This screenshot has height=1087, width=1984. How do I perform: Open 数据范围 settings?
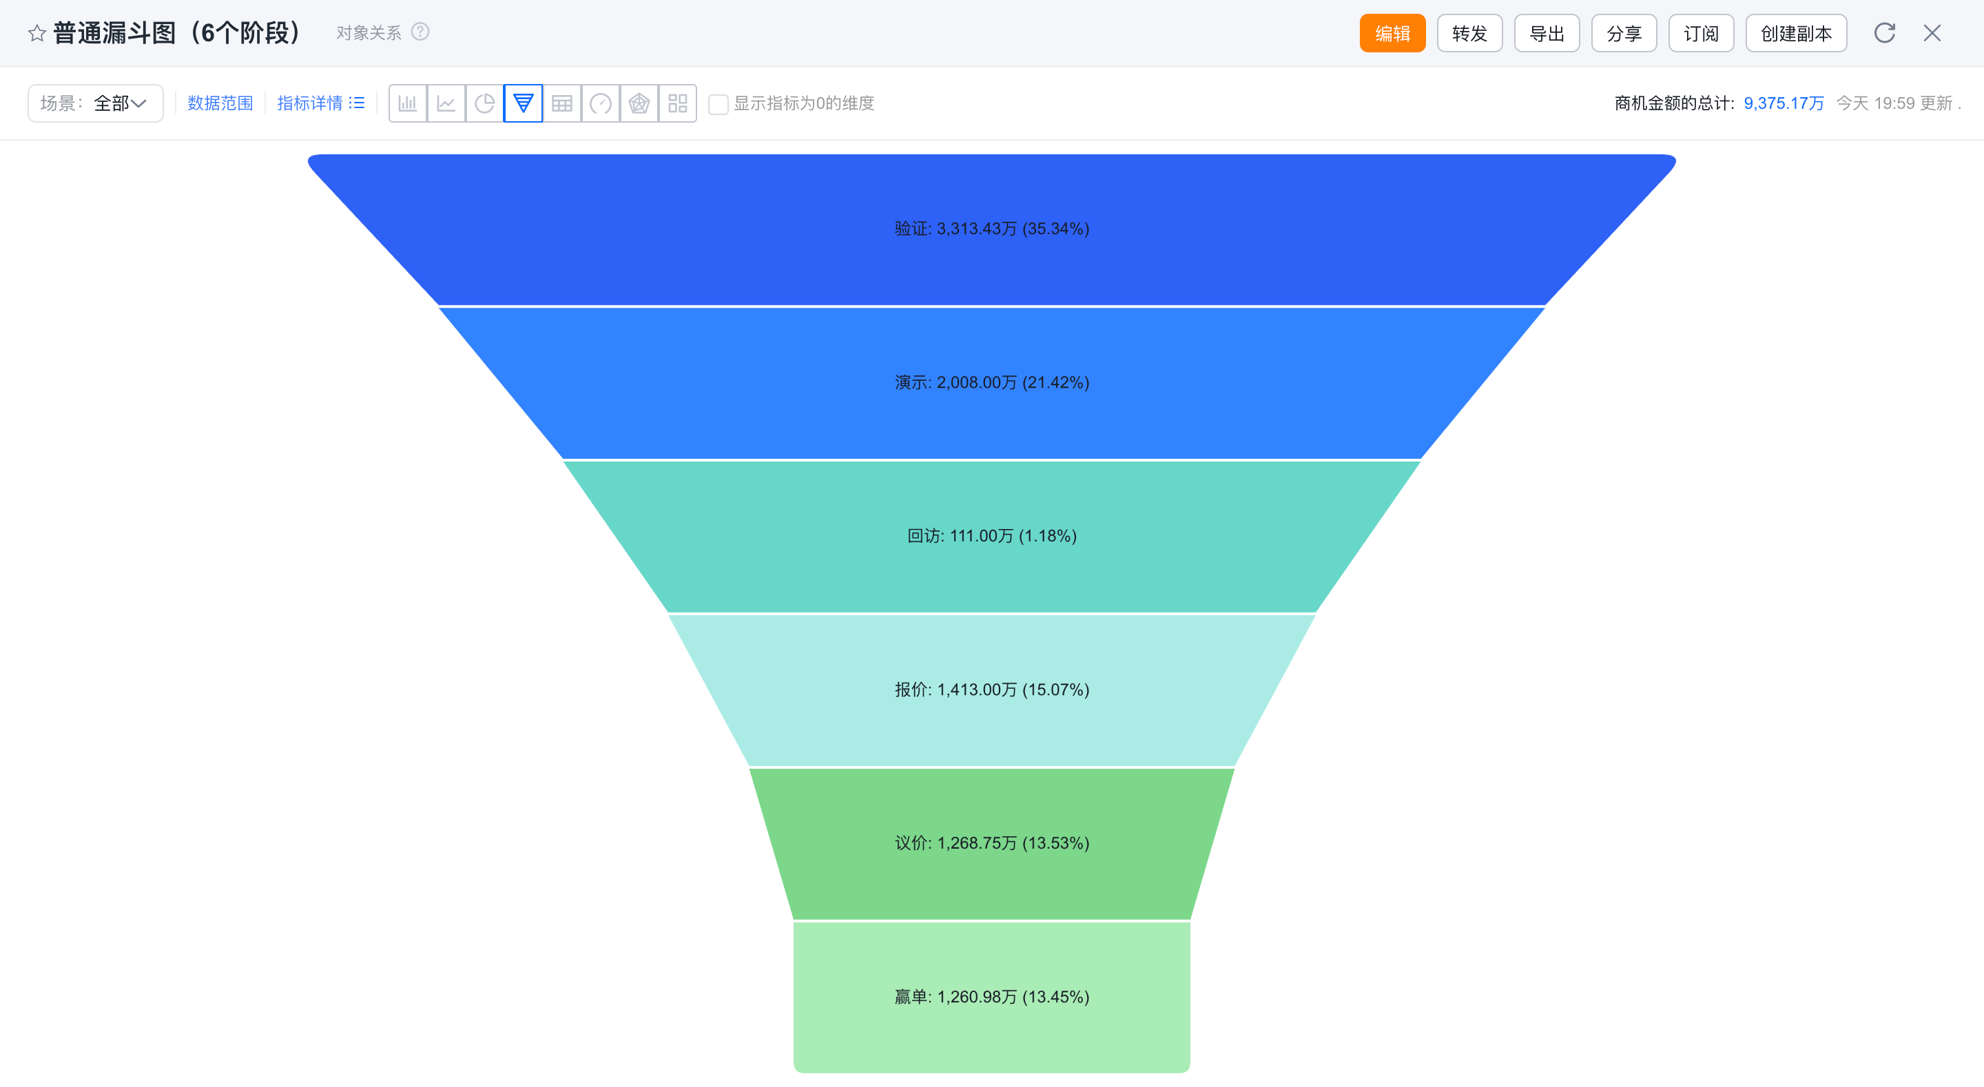220,103
